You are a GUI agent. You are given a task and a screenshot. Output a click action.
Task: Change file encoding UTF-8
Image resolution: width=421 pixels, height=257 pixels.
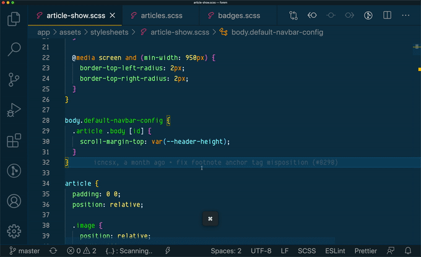[261, 251]
